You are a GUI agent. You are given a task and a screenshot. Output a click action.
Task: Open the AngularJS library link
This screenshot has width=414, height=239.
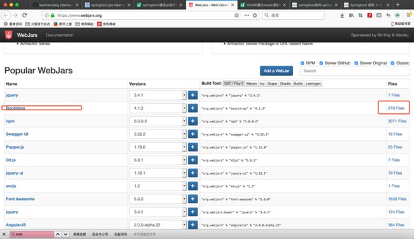click(x=16, y=225)
